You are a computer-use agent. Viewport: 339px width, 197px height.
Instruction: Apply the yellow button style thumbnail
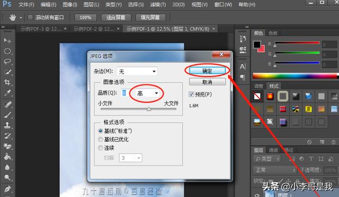pos(308,109)
